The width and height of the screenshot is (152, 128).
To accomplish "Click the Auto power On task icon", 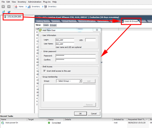I will (2, 123).
